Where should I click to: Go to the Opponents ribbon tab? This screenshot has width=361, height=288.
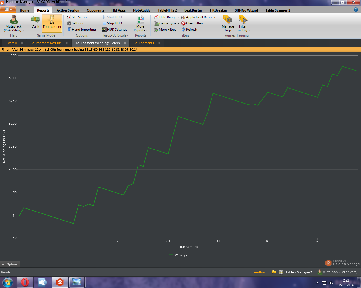(x=95, y=10)
